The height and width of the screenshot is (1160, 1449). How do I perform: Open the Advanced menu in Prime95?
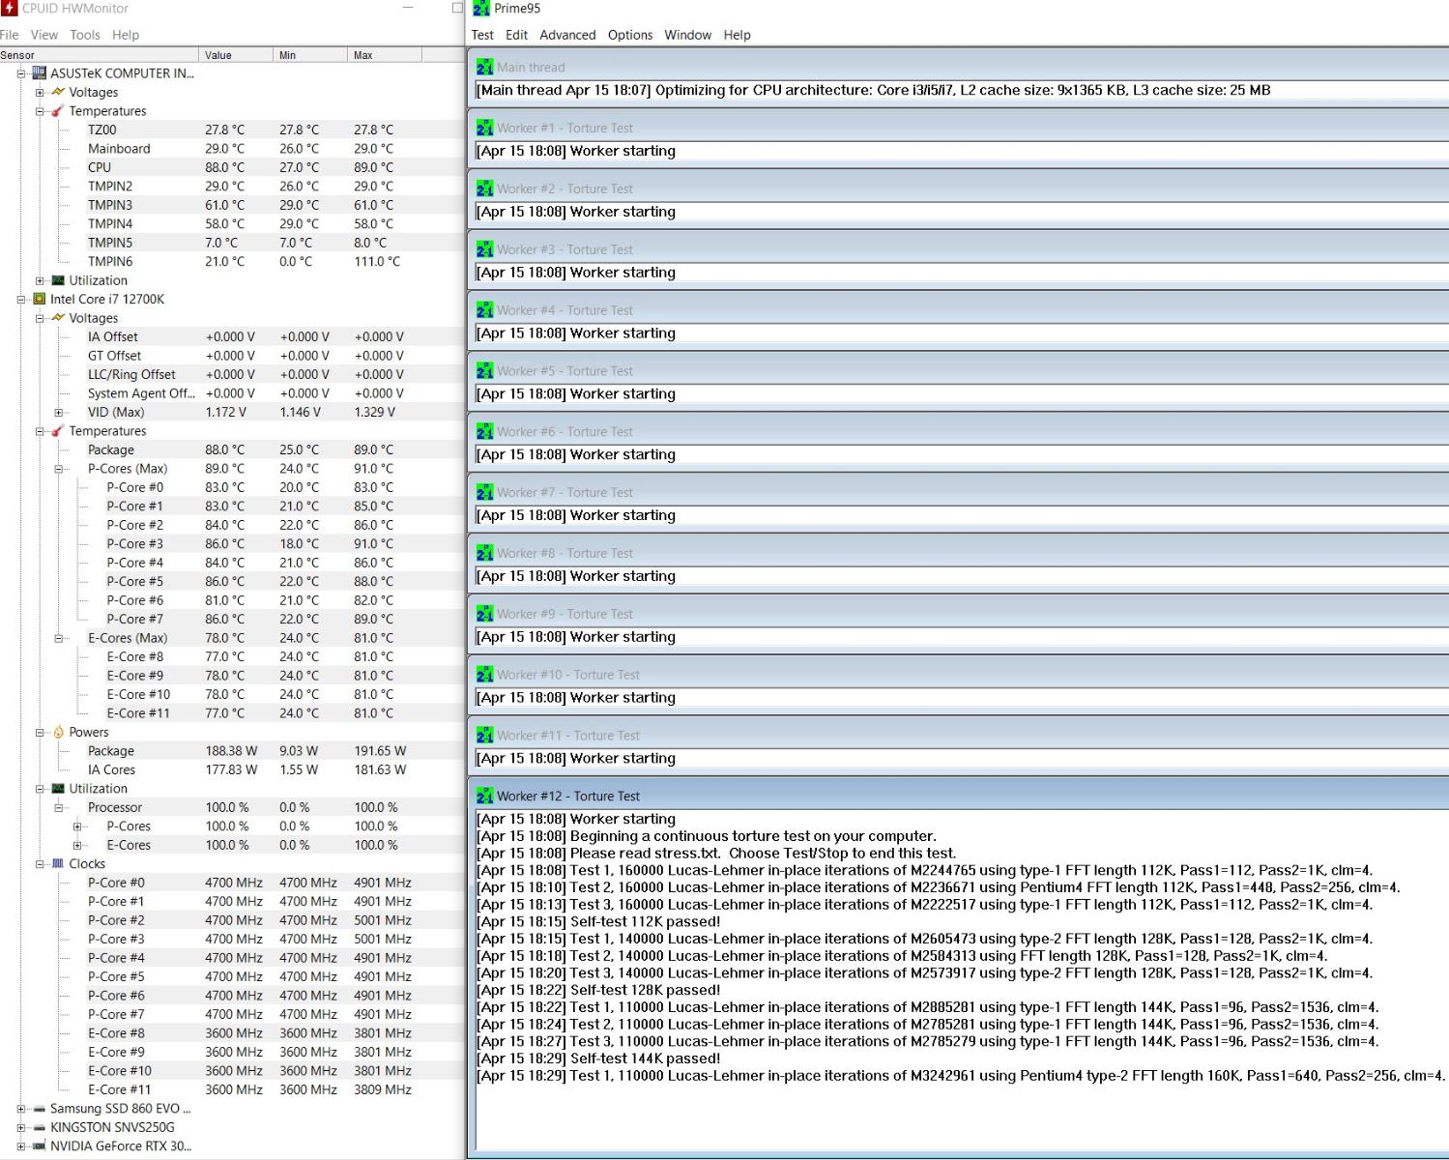(x=567, y=35)
